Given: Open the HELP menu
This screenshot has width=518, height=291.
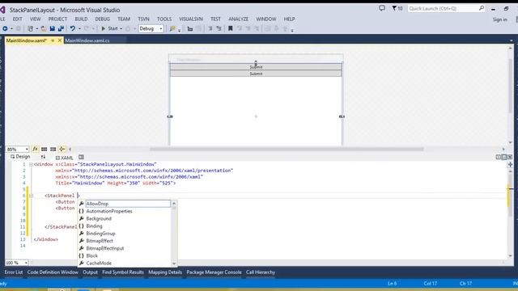Looking at the screenshot, I should [290, 19].
